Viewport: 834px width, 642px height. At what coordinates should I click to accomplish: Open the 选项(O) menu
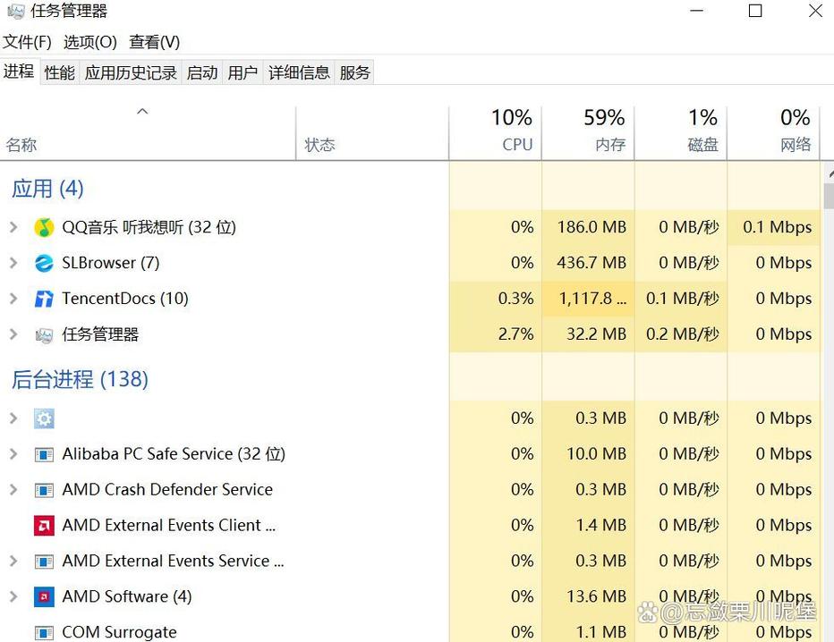pyautogui.click(x=90, y=42)
